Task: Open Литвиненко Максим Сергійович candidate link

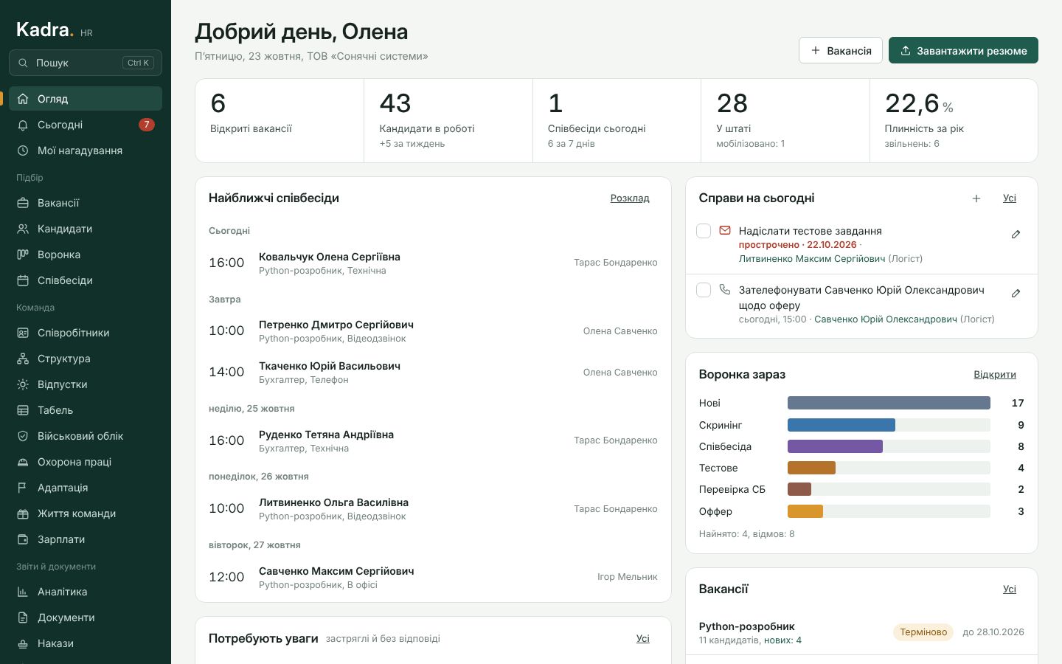Action: click(812, 259)
